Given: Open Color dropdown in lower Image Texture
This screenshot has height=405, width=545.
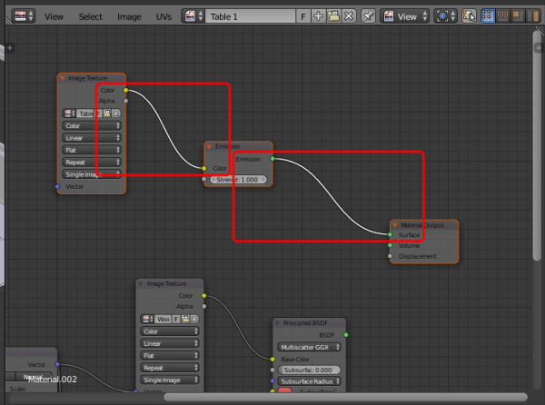Looking at the screenshot, I should pos(170,331).
